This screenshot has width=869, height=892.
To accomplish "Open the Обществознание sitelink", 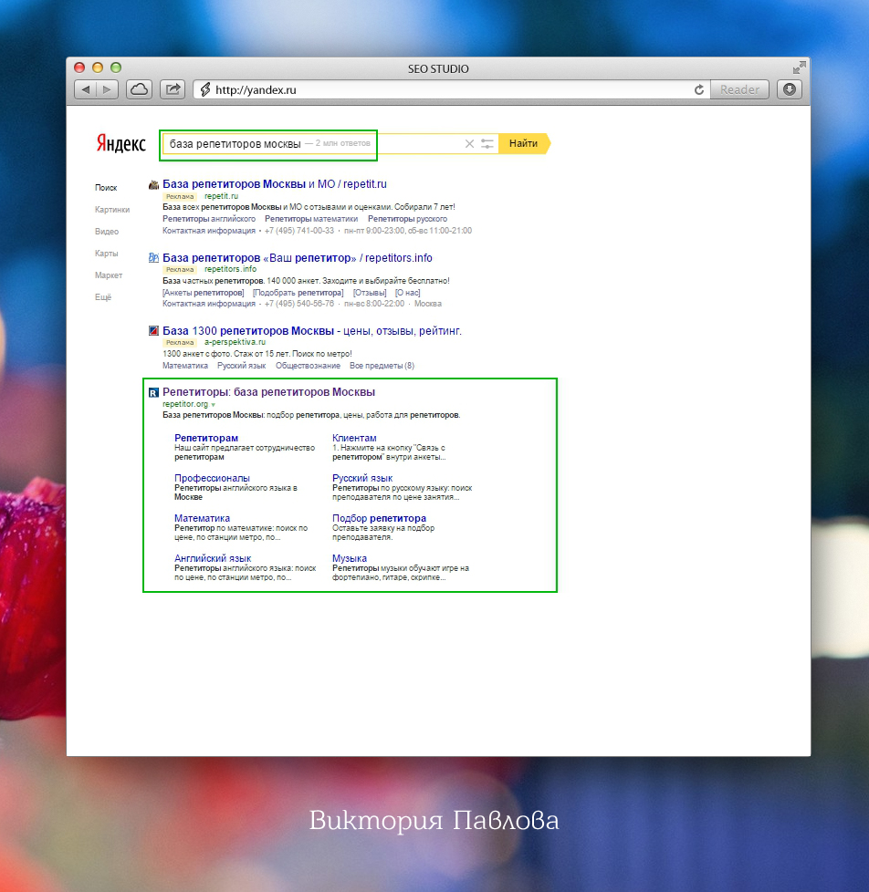I will coord(309,365).
